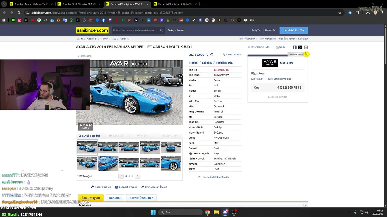Open the Google bookmark icon

pos(39,20)
